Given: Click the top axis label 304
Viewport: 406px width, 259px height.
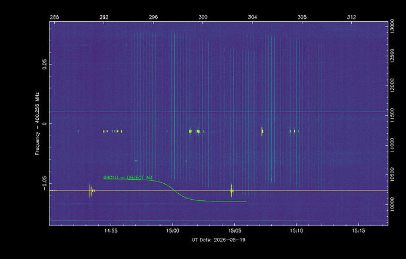Looking at the screenshot, I should (252, 17).
